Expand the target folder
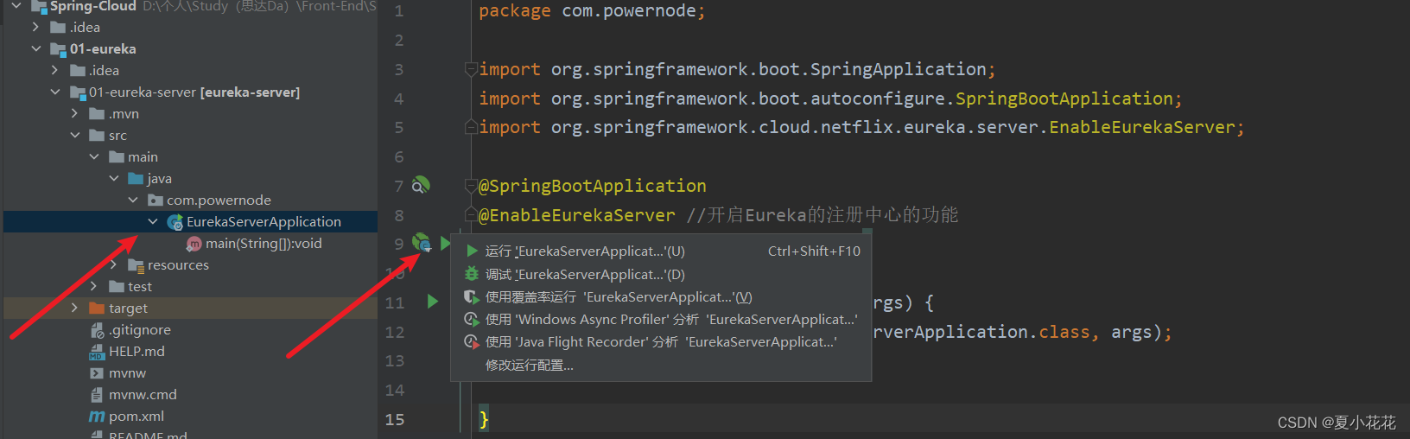 [x=75, y=309]
